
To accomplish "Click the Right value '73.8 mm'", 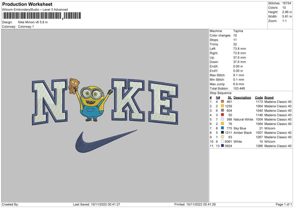I will 240,53.
